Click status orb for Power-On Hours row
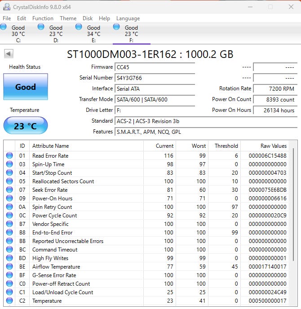The height and width of the screenshot is (309, 301). [9, 198]
